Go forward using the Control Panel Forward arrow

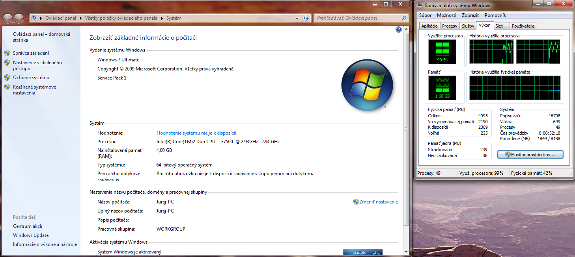19,18
